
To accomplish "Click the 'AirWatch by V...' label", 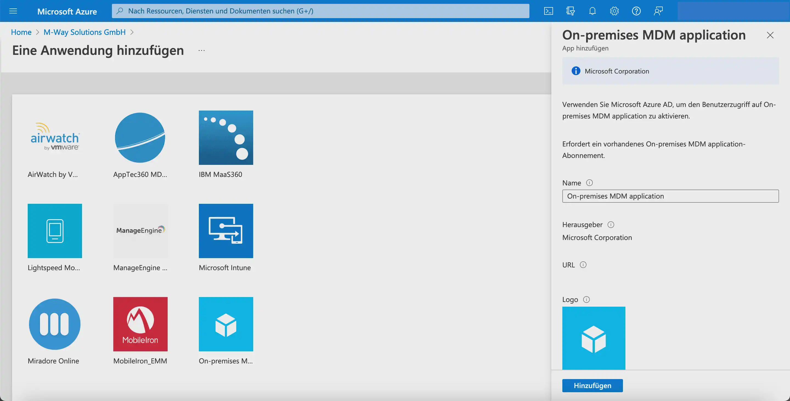I will coord(53,174).
